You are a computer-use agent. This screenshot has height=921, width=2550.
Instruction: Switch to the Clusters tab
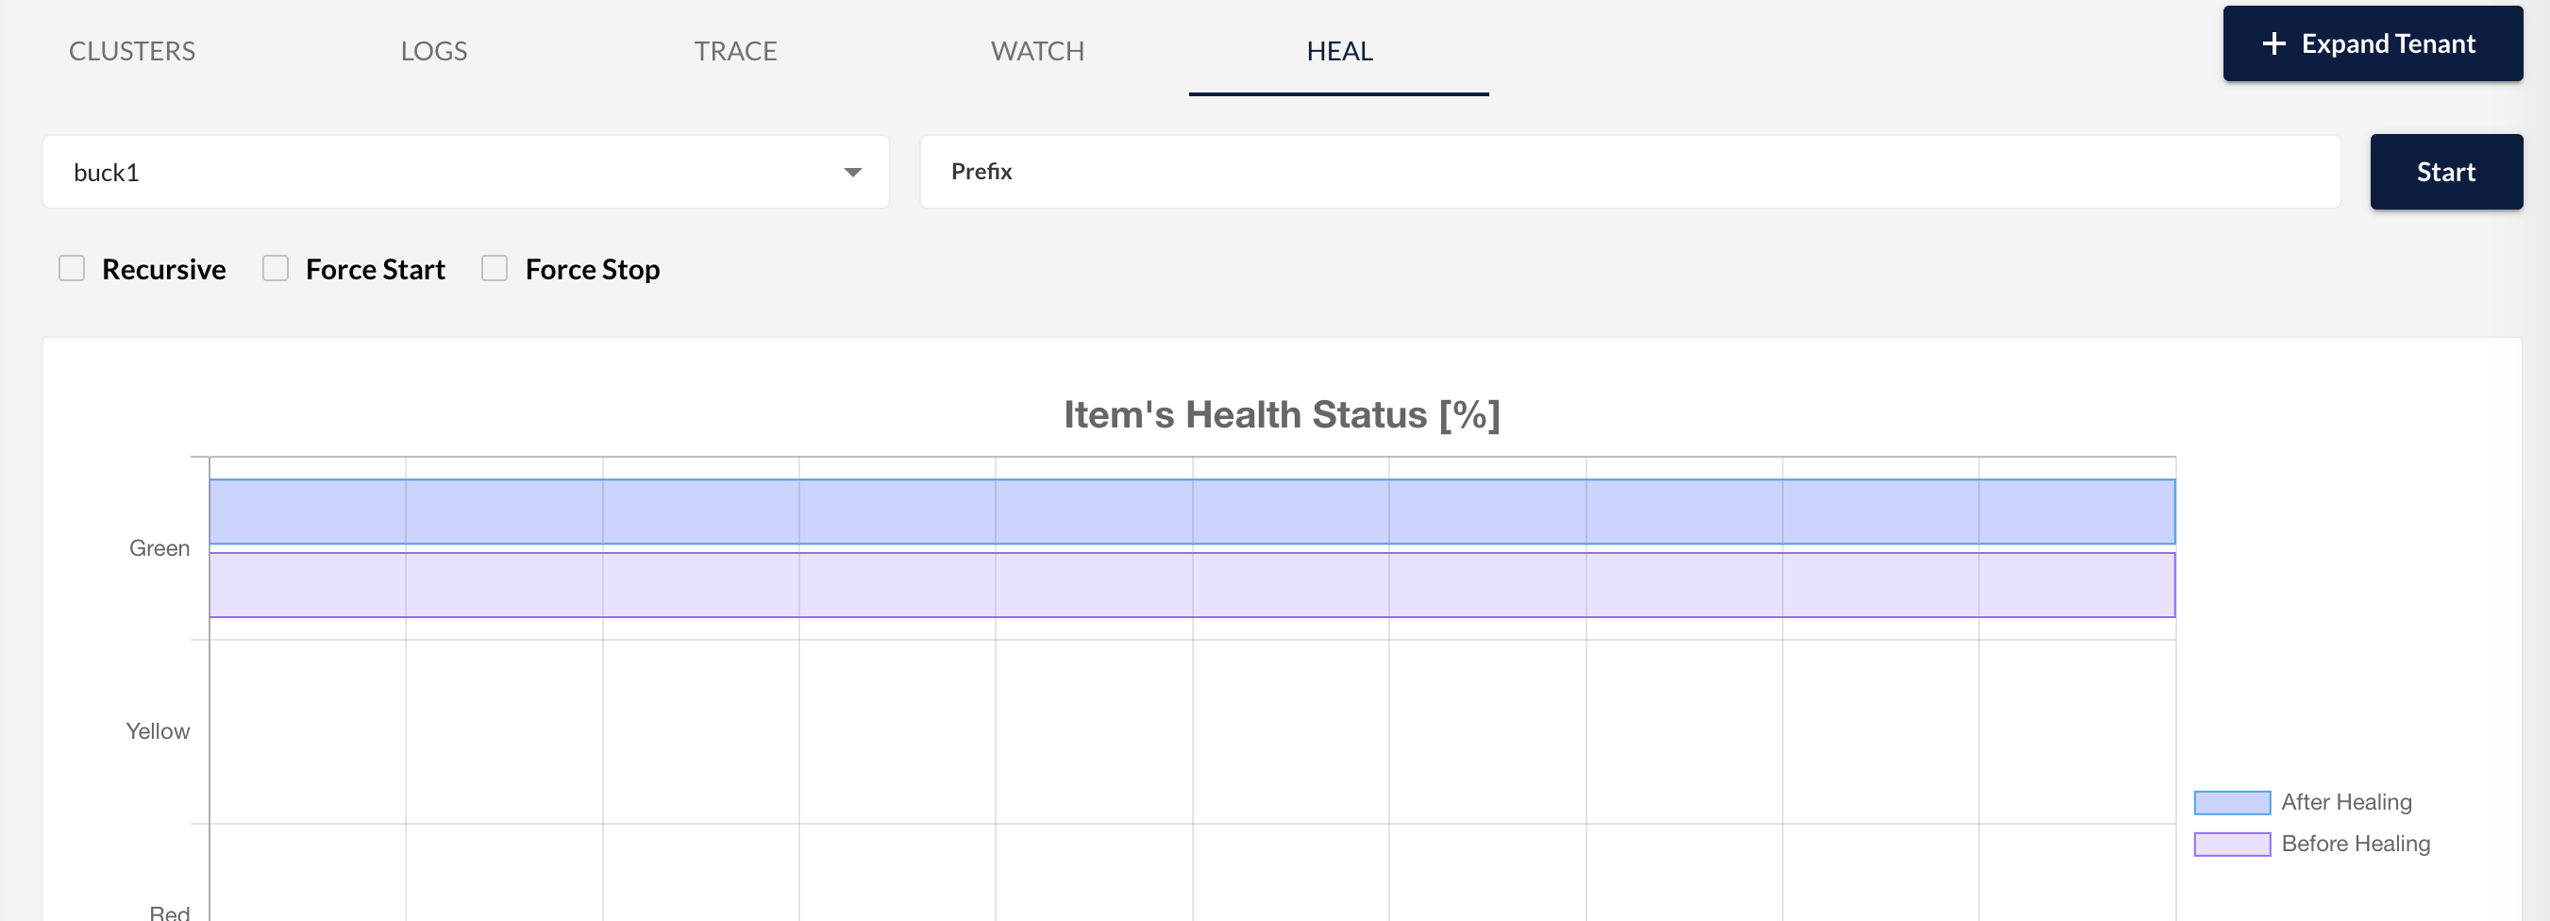coord(132,51)
